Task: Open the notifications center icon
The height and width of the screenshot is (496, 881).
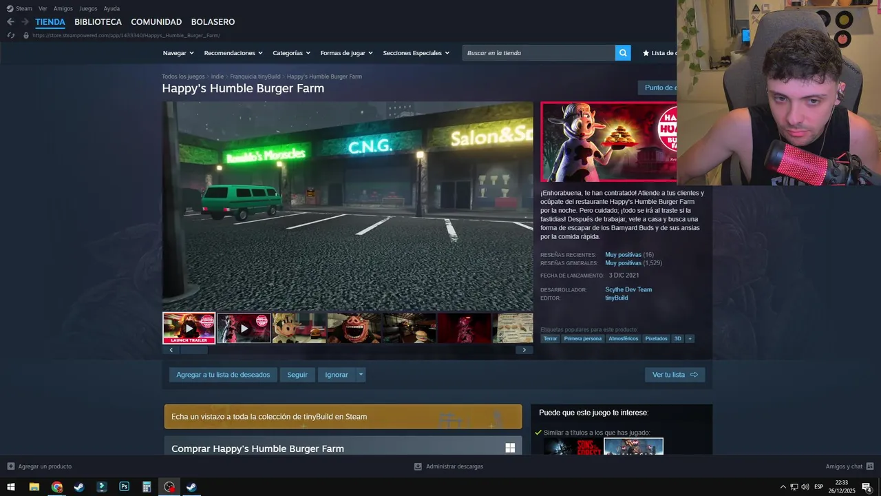Action: (x=867, y=487)
